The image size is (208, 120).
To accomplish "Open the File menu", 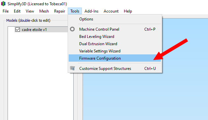I will coord(6,11).
